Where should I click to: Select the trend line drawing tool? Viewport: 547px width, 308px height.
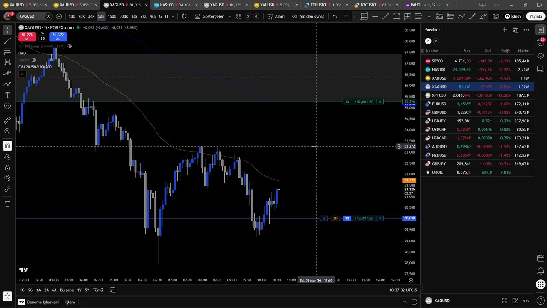pos(7,41)
